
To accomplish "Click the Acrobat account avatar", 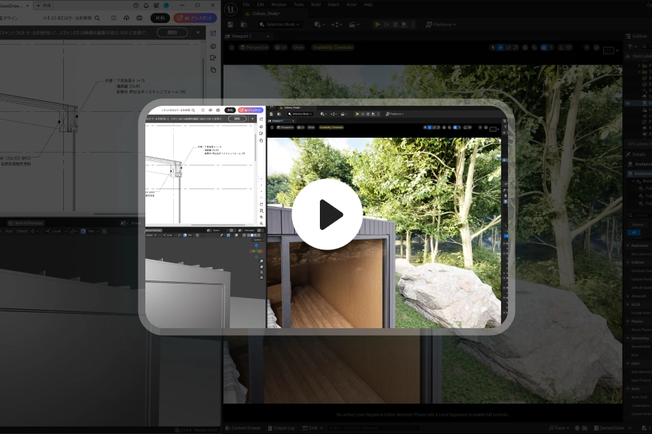I will 166,5.
